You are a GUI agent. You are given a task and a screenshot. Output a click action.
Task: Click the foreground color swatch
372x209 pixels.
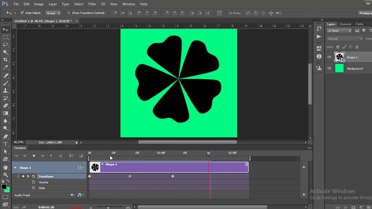[3, 186]
